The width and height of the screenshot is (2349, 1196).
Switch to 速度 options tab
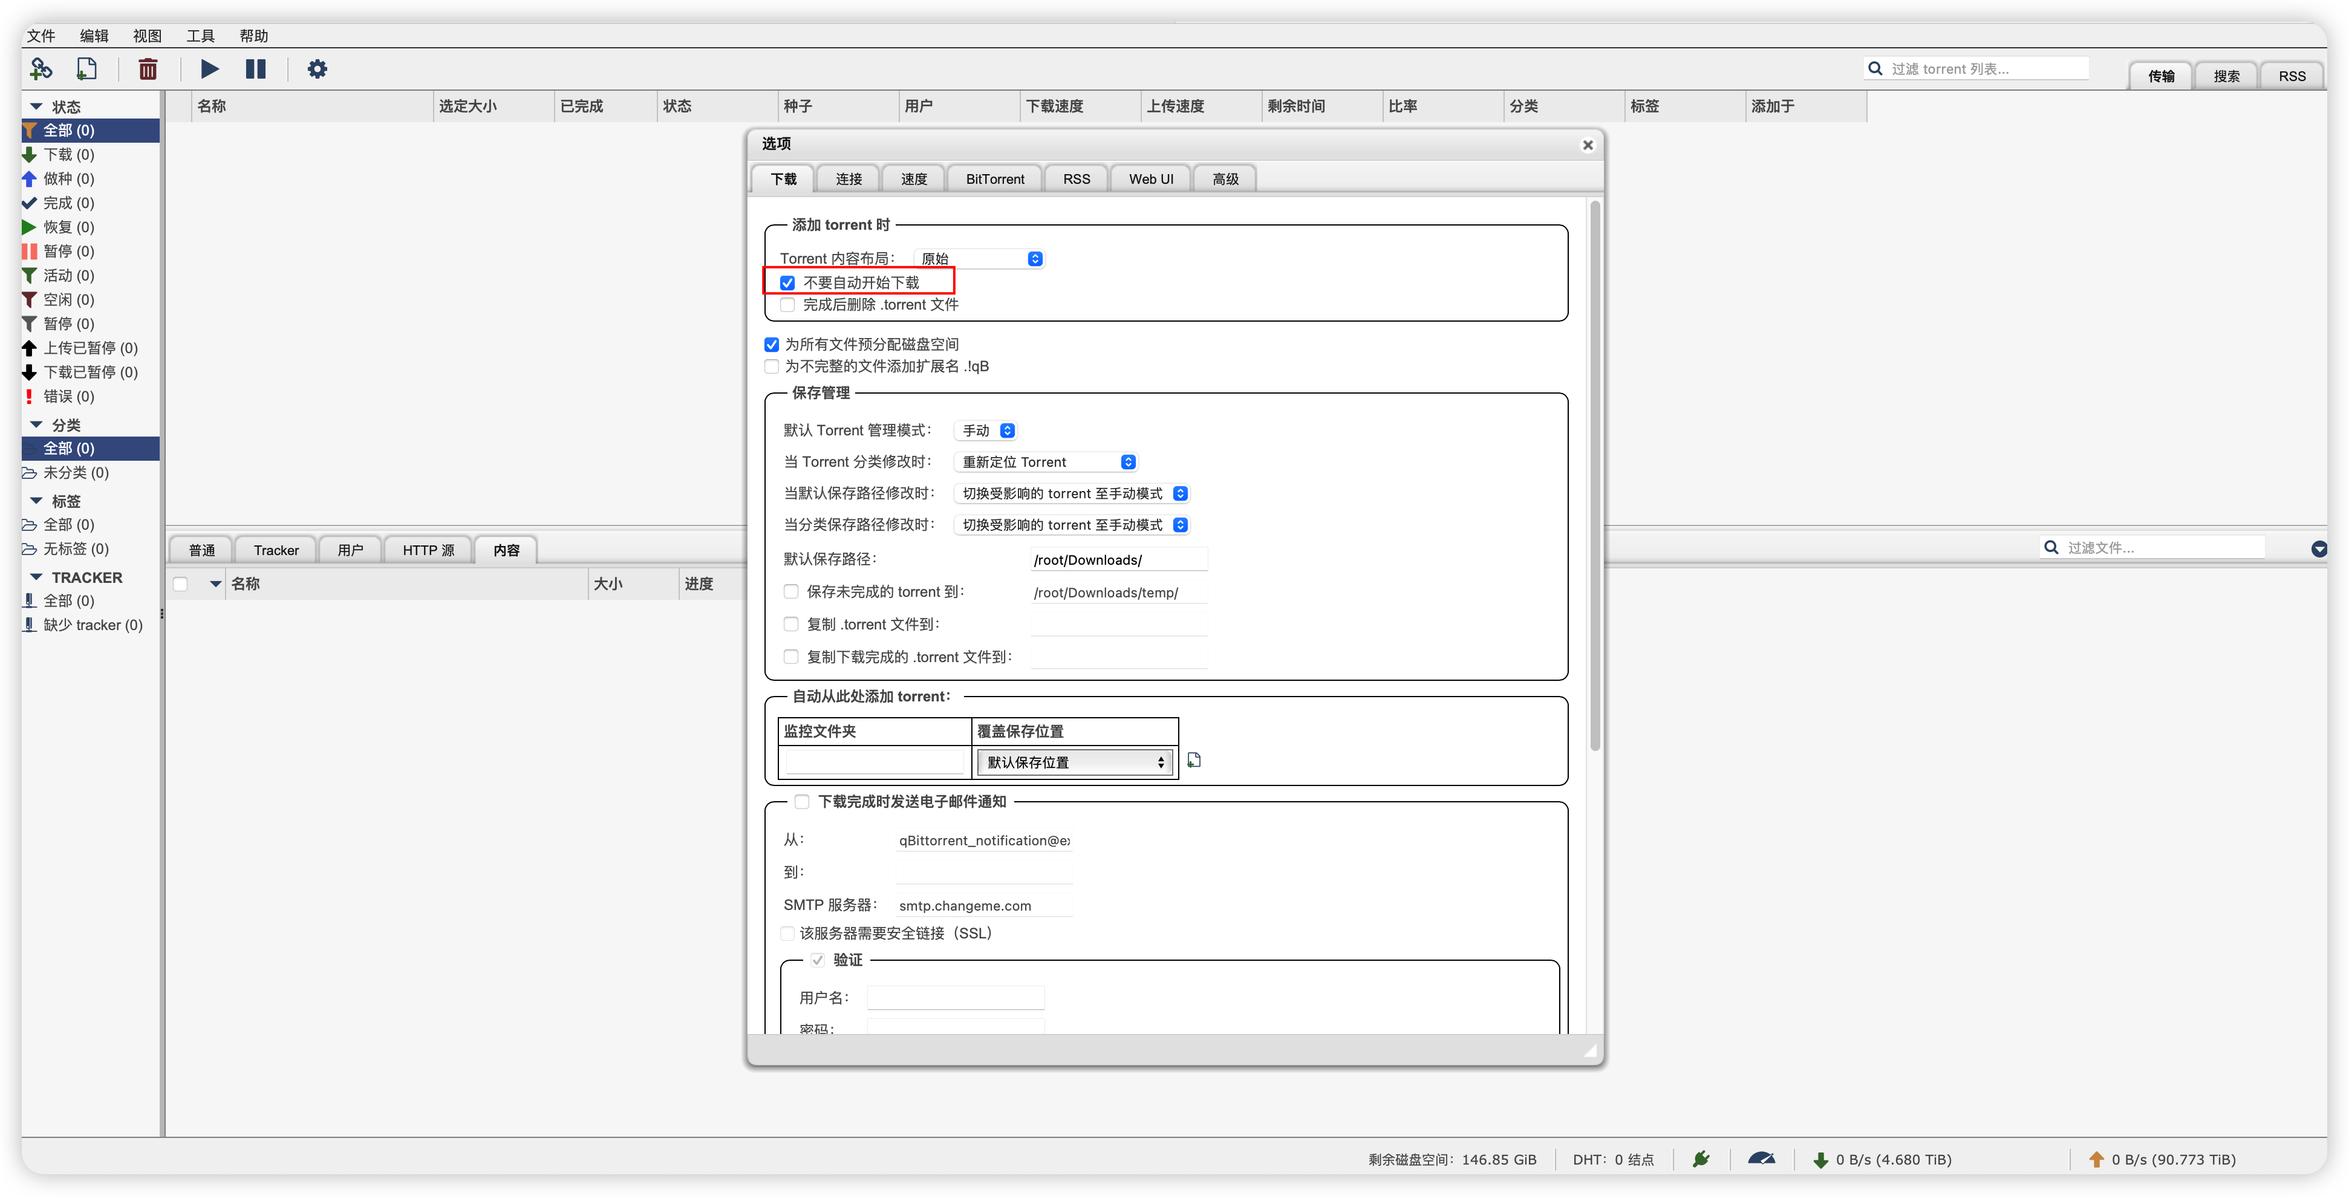coord(914,178)
